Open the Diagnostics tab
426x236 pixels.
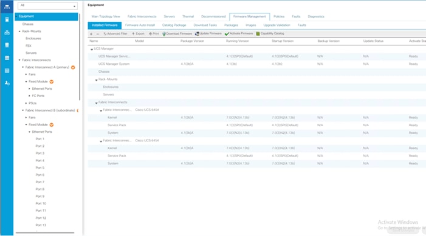coord(315,16)
